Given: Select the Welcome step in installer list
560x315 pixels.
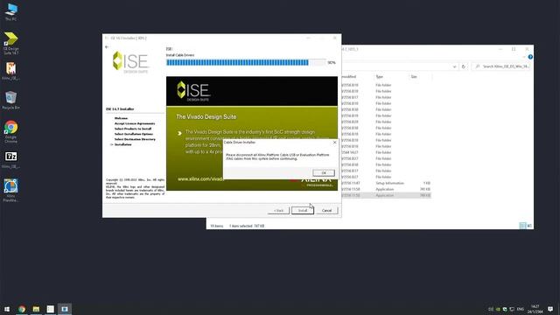Looking at the screenshot, I should click(121, 118).
